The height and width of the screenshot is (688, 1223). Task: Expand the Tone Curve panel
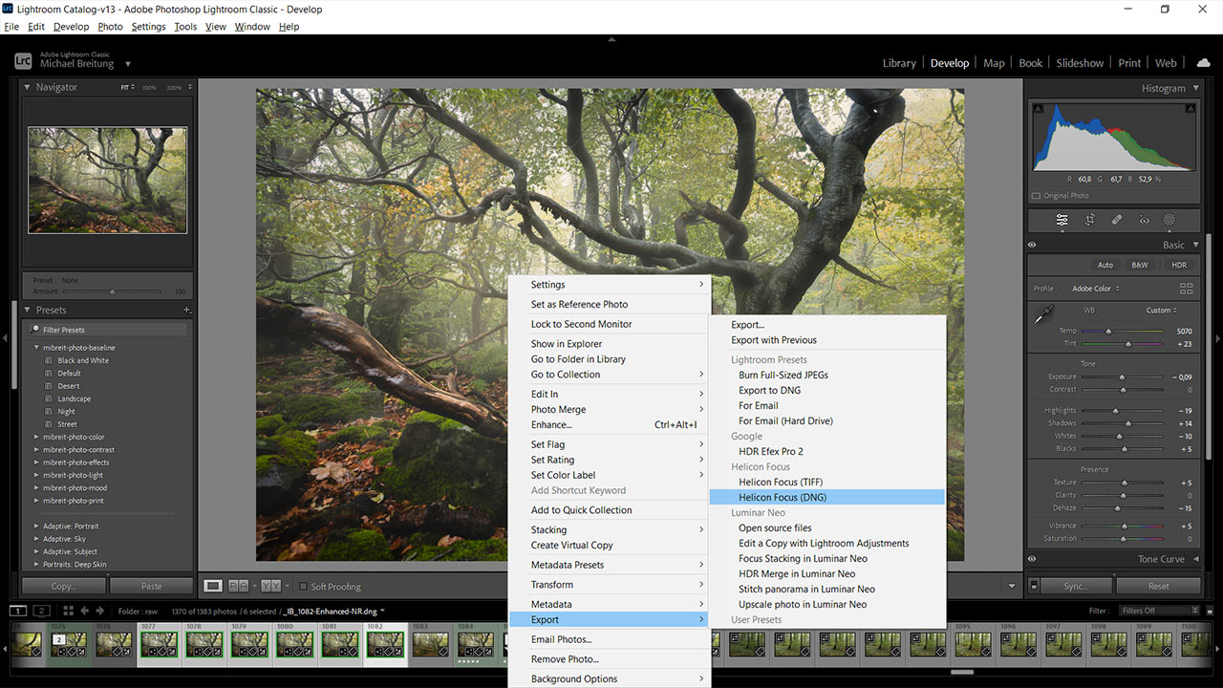tap(1196, 559)
